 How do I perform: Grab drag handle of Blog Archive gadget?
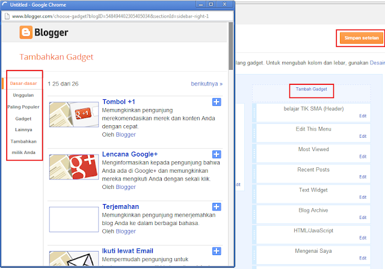point(254,214)
